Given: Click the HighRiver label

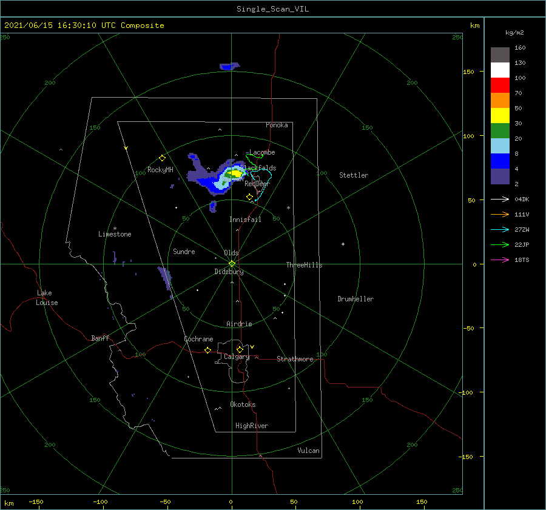Looking at the screenshot, I should coord(252,426).
